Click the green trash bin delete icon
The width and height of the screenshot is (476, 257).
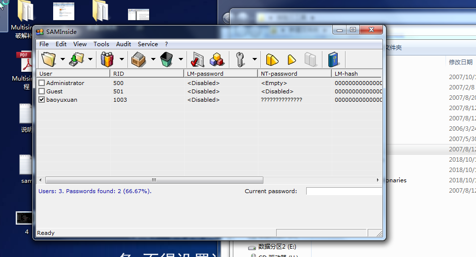(x=166, y=59)
